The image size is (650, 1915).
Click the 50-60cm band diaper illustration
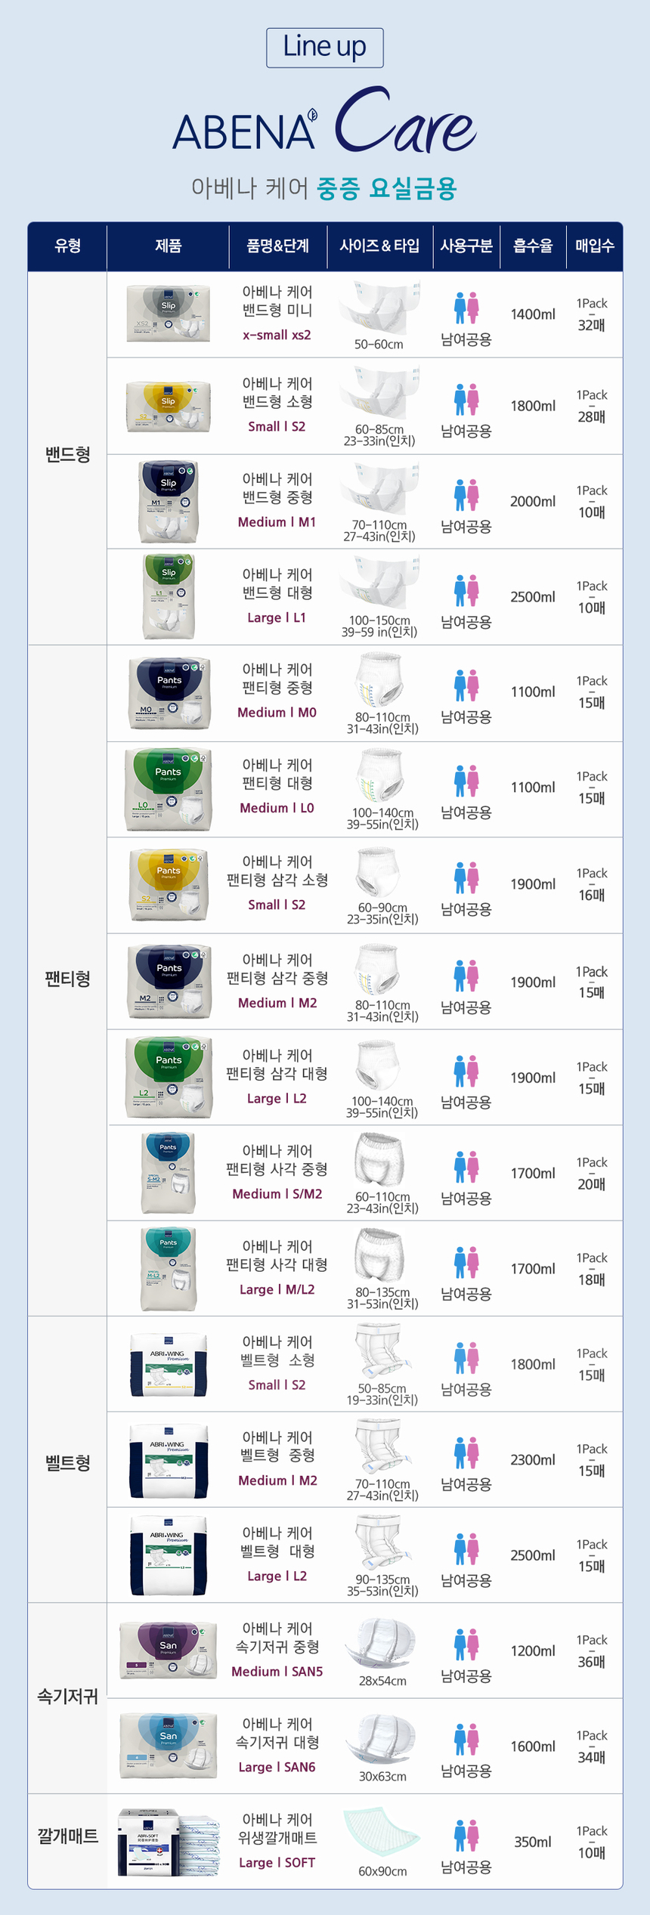379,308
